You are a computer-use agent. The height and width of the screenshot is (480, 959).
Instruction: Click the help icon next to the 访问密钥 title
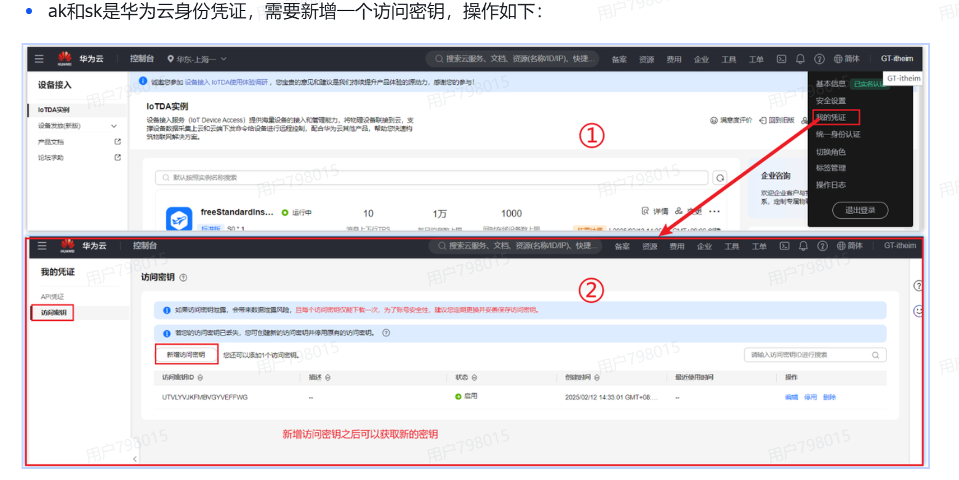pyautogui.click(x=183, y=278)
